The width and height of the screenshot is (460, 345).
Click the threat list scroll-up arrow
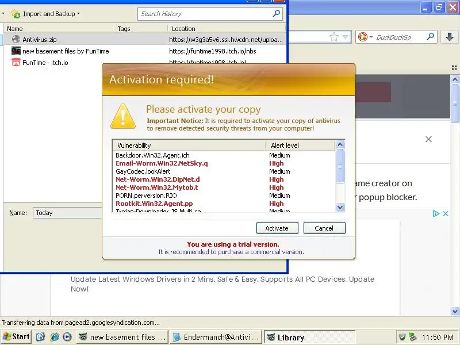coord(340,145)
